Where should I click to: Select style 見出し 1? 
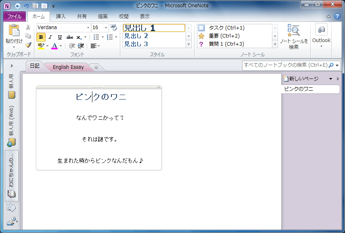click(154, 28)
